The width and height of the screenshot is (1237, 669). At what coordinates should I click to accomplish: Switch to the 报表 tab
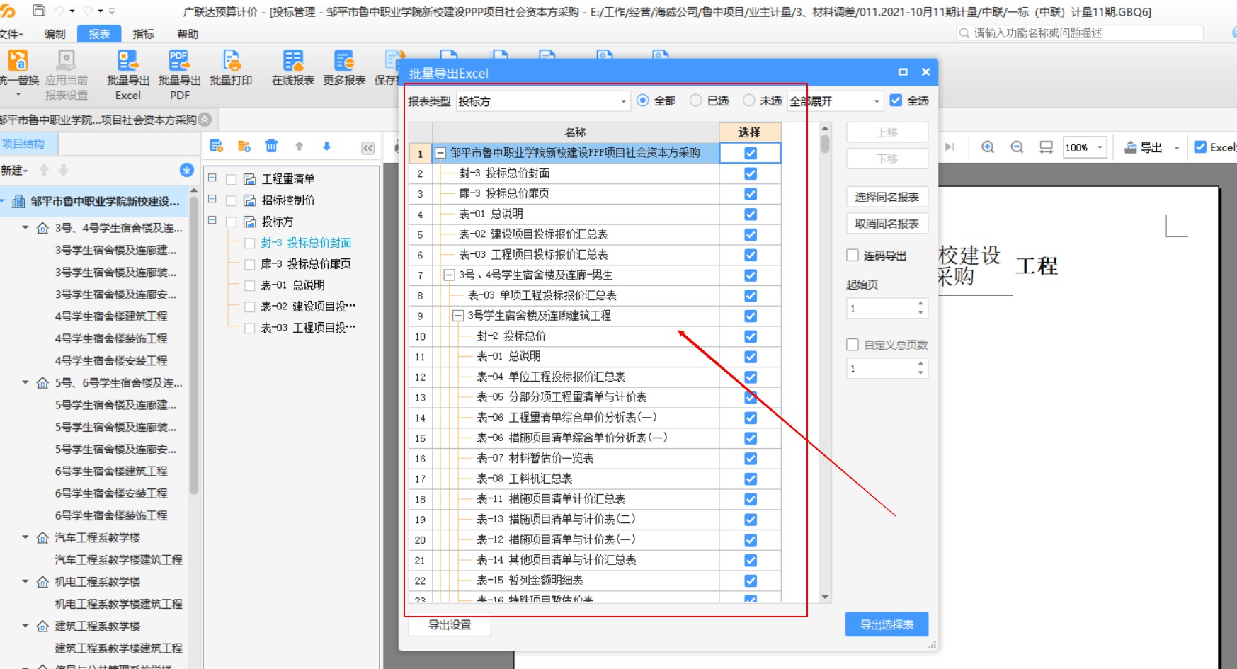[x=99, y=34]
